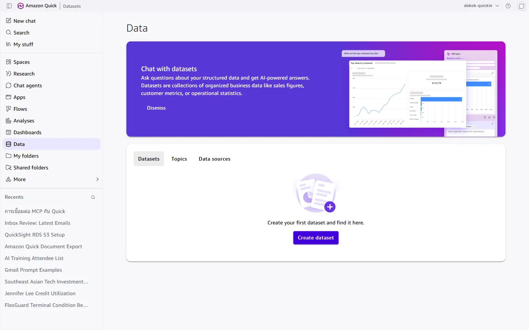Click the Recents section heading
This screenshot has width=529, height=330.
click(x=14, y=197)
